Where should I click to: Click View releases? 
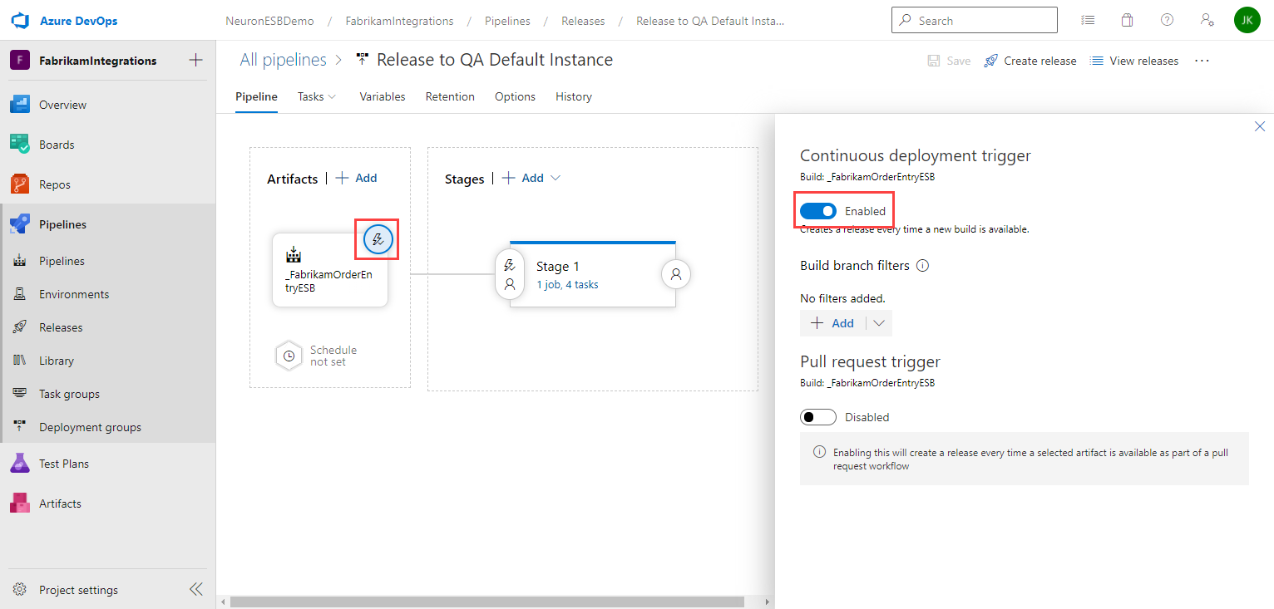(x=1134, y=61)
